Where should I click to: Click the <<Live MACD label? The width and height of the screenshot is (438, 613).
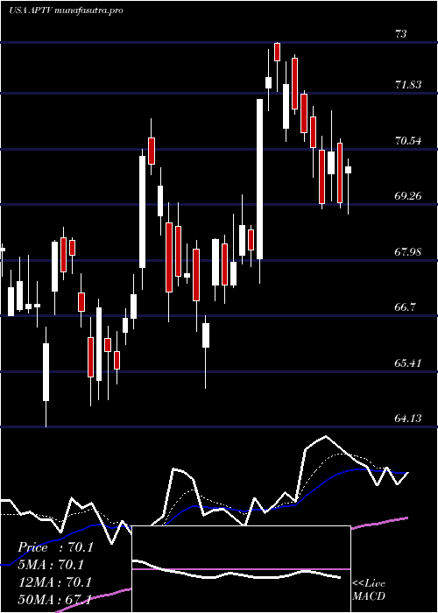pyautogui.click(x=369, y=589)
